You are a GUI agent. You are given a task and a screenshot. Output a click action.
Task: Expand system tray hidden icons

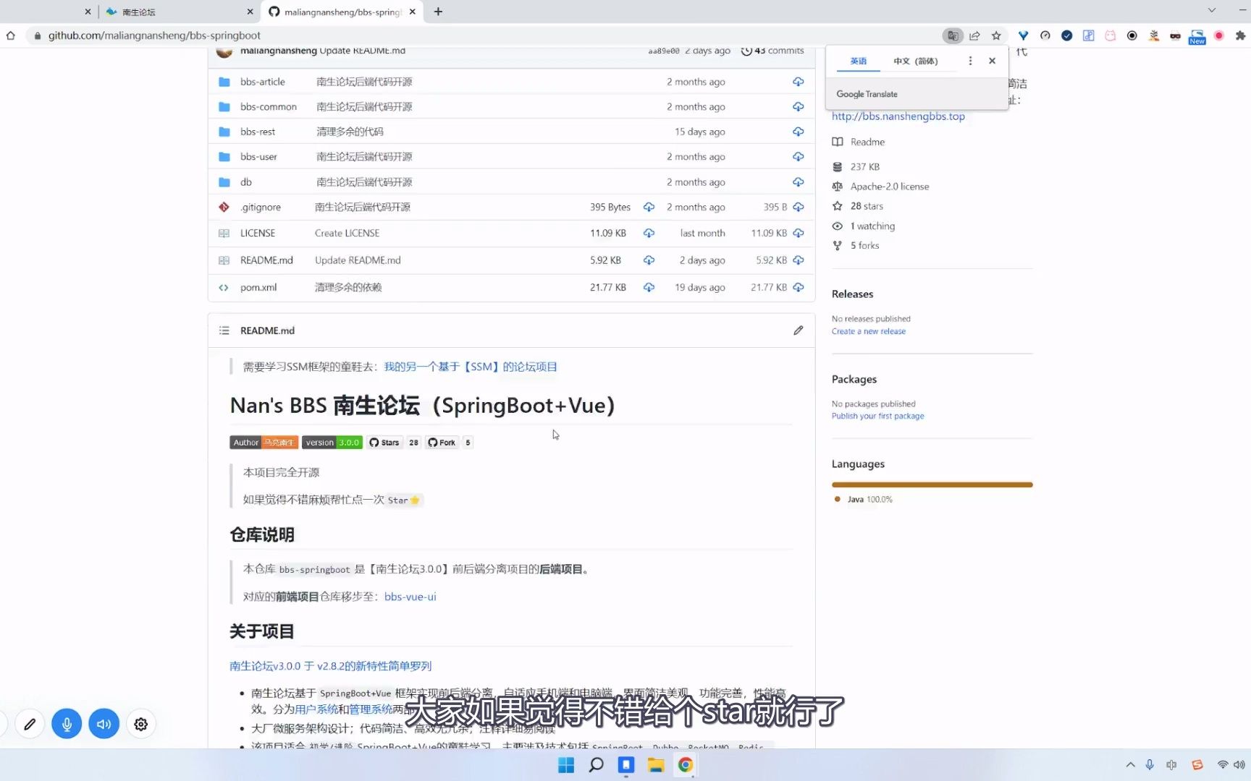(x=1130, y=765)
